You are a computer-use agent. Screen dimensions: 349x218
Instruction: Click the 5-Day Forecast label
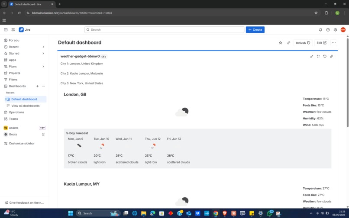point(77,133)
